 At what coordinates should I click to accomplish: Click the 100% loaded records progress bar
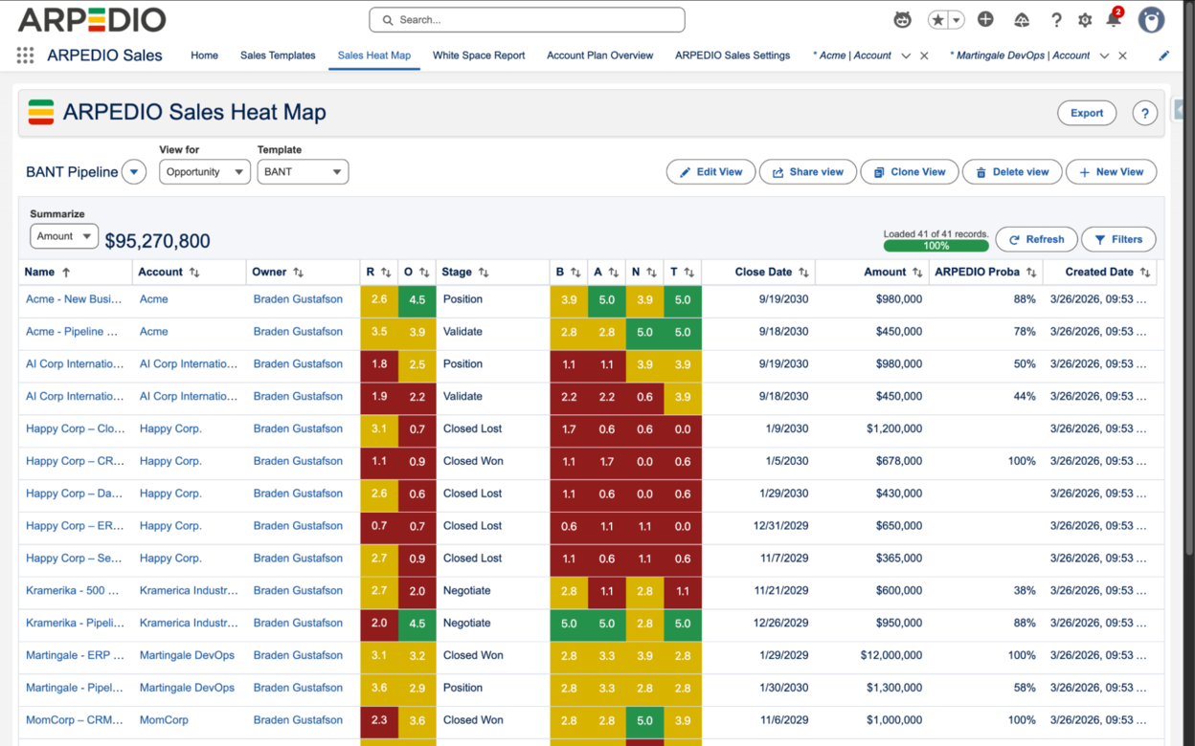936,246
